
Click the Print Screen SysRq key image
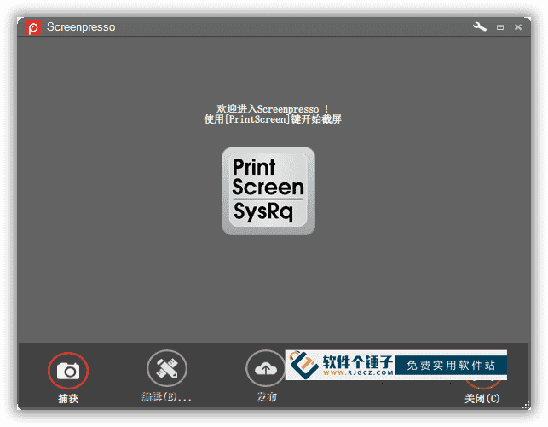pyautogui.click(x=268, y=191)
